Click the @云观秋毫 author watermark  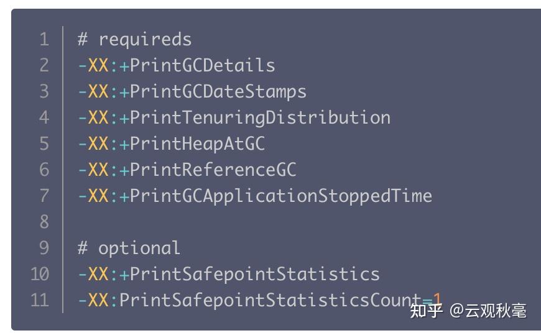point(488,309)
